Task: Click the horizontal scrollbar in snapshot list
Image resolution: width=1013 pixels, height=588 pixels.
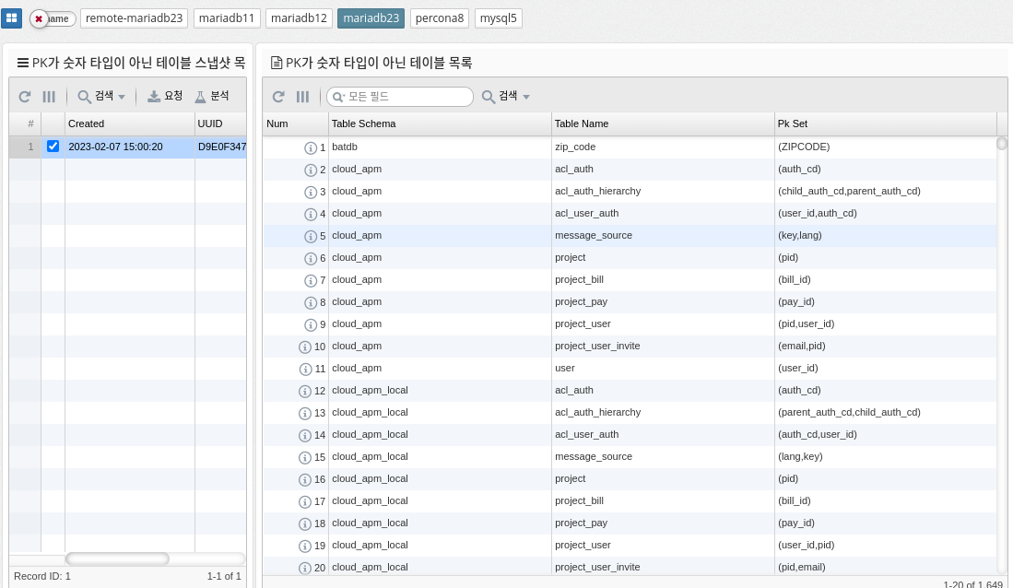Action: (x=117, y=559)
